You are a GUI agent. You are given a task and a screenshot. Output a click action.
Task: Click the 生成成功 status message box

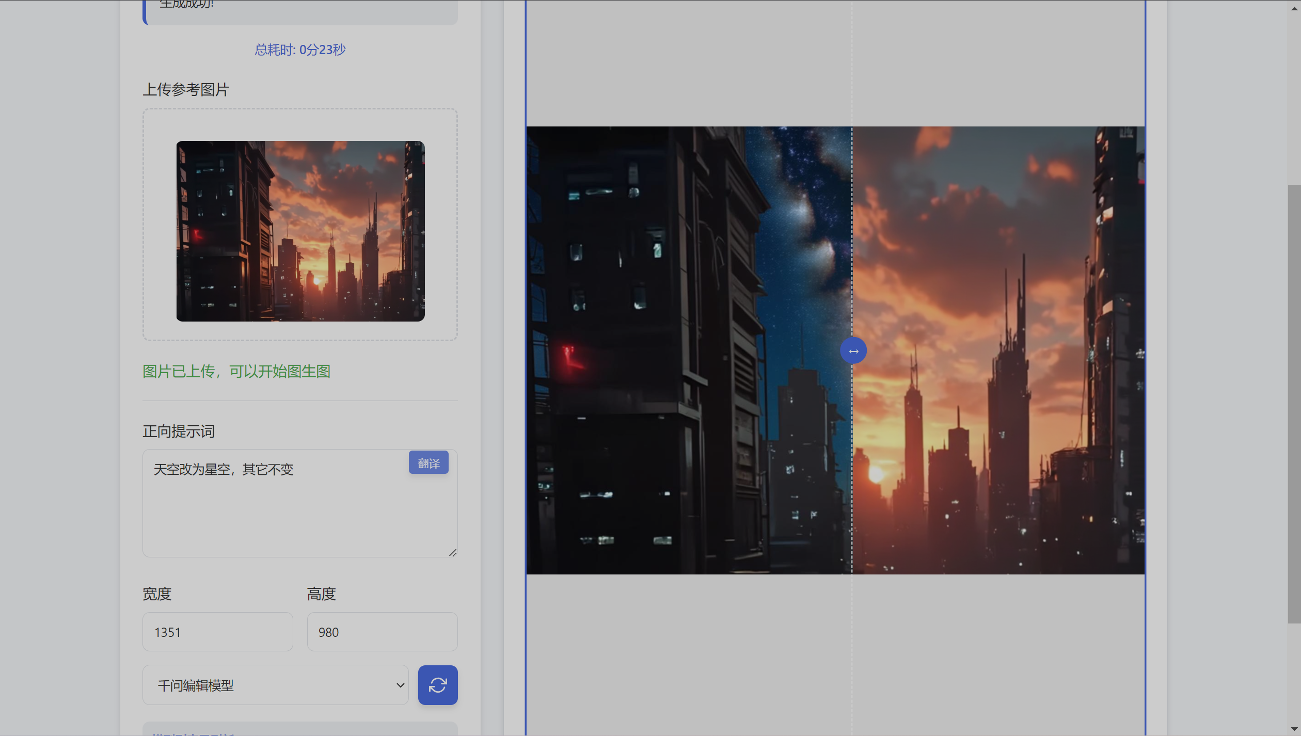pos(300,10)
